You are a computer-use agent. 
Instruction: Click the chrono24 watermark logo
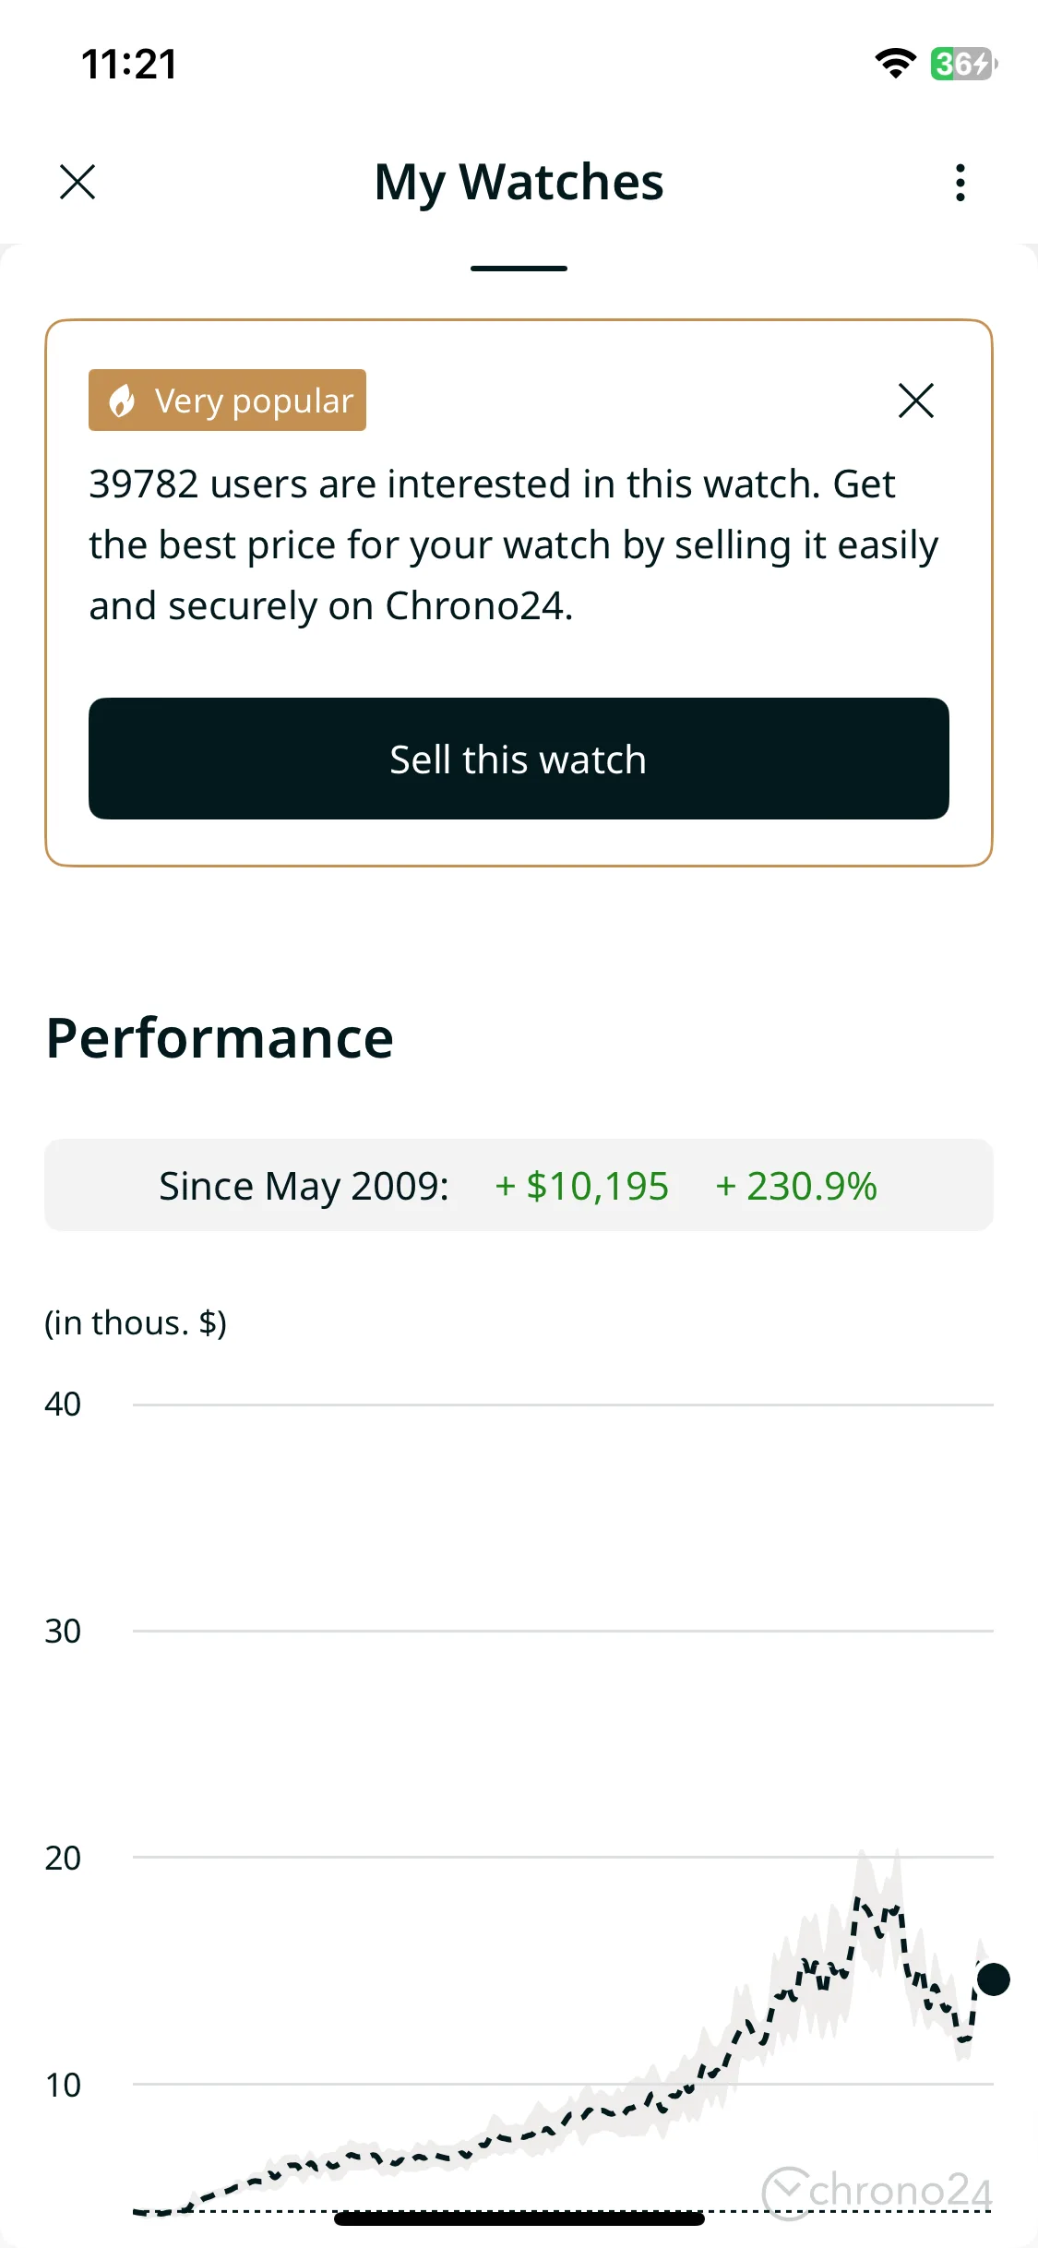pyautogui.click(x=877, y=2192)
